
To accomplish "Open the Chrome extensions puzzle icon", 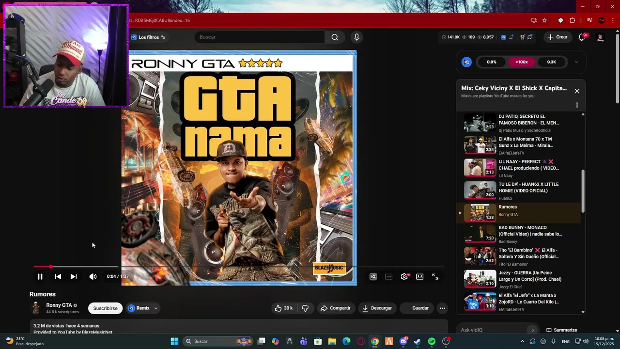I will point(573,20).
